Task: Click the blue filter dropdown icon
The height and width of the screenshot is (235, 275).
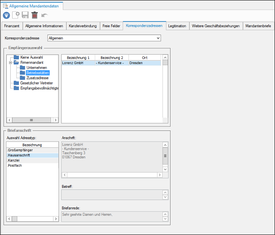Action: coord(6,15)
